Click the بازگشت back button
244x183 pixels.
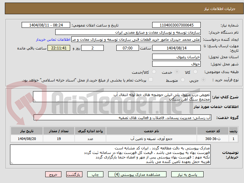(x=74, y=175)
